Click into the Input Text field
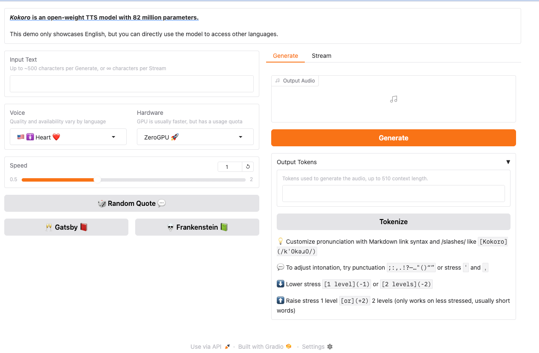Viewport: 539px width, 353px height. coord(132,84)
